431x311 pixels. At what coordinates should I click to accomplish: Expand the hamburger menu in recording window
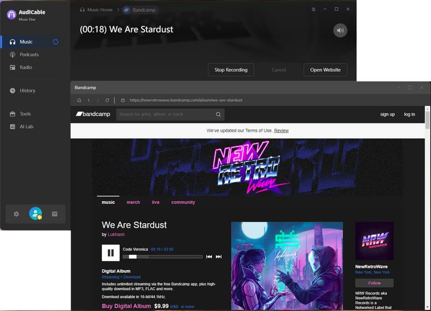tap(312, 9)
